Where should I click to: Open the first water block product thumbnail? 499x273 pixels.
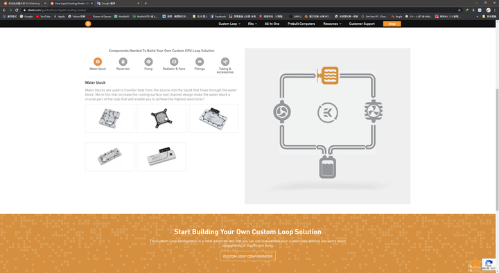[110, 118]
